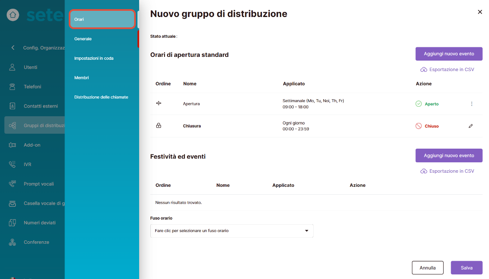Click cloud icon by Festività CSV export
Viewport: 489px width, 279px height.
pos(424,171)
